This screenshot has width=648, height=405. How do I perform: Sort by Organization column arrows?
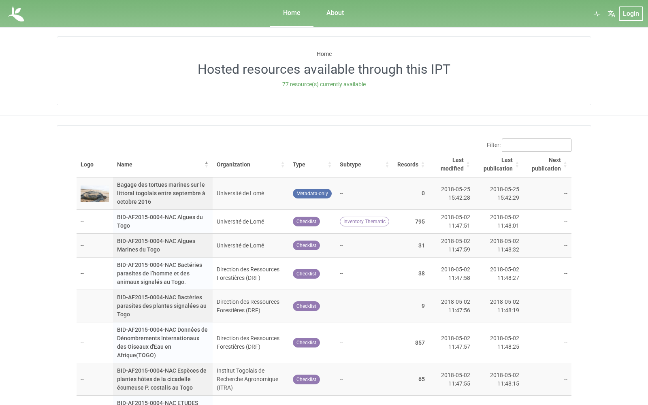tap(283, 164)
